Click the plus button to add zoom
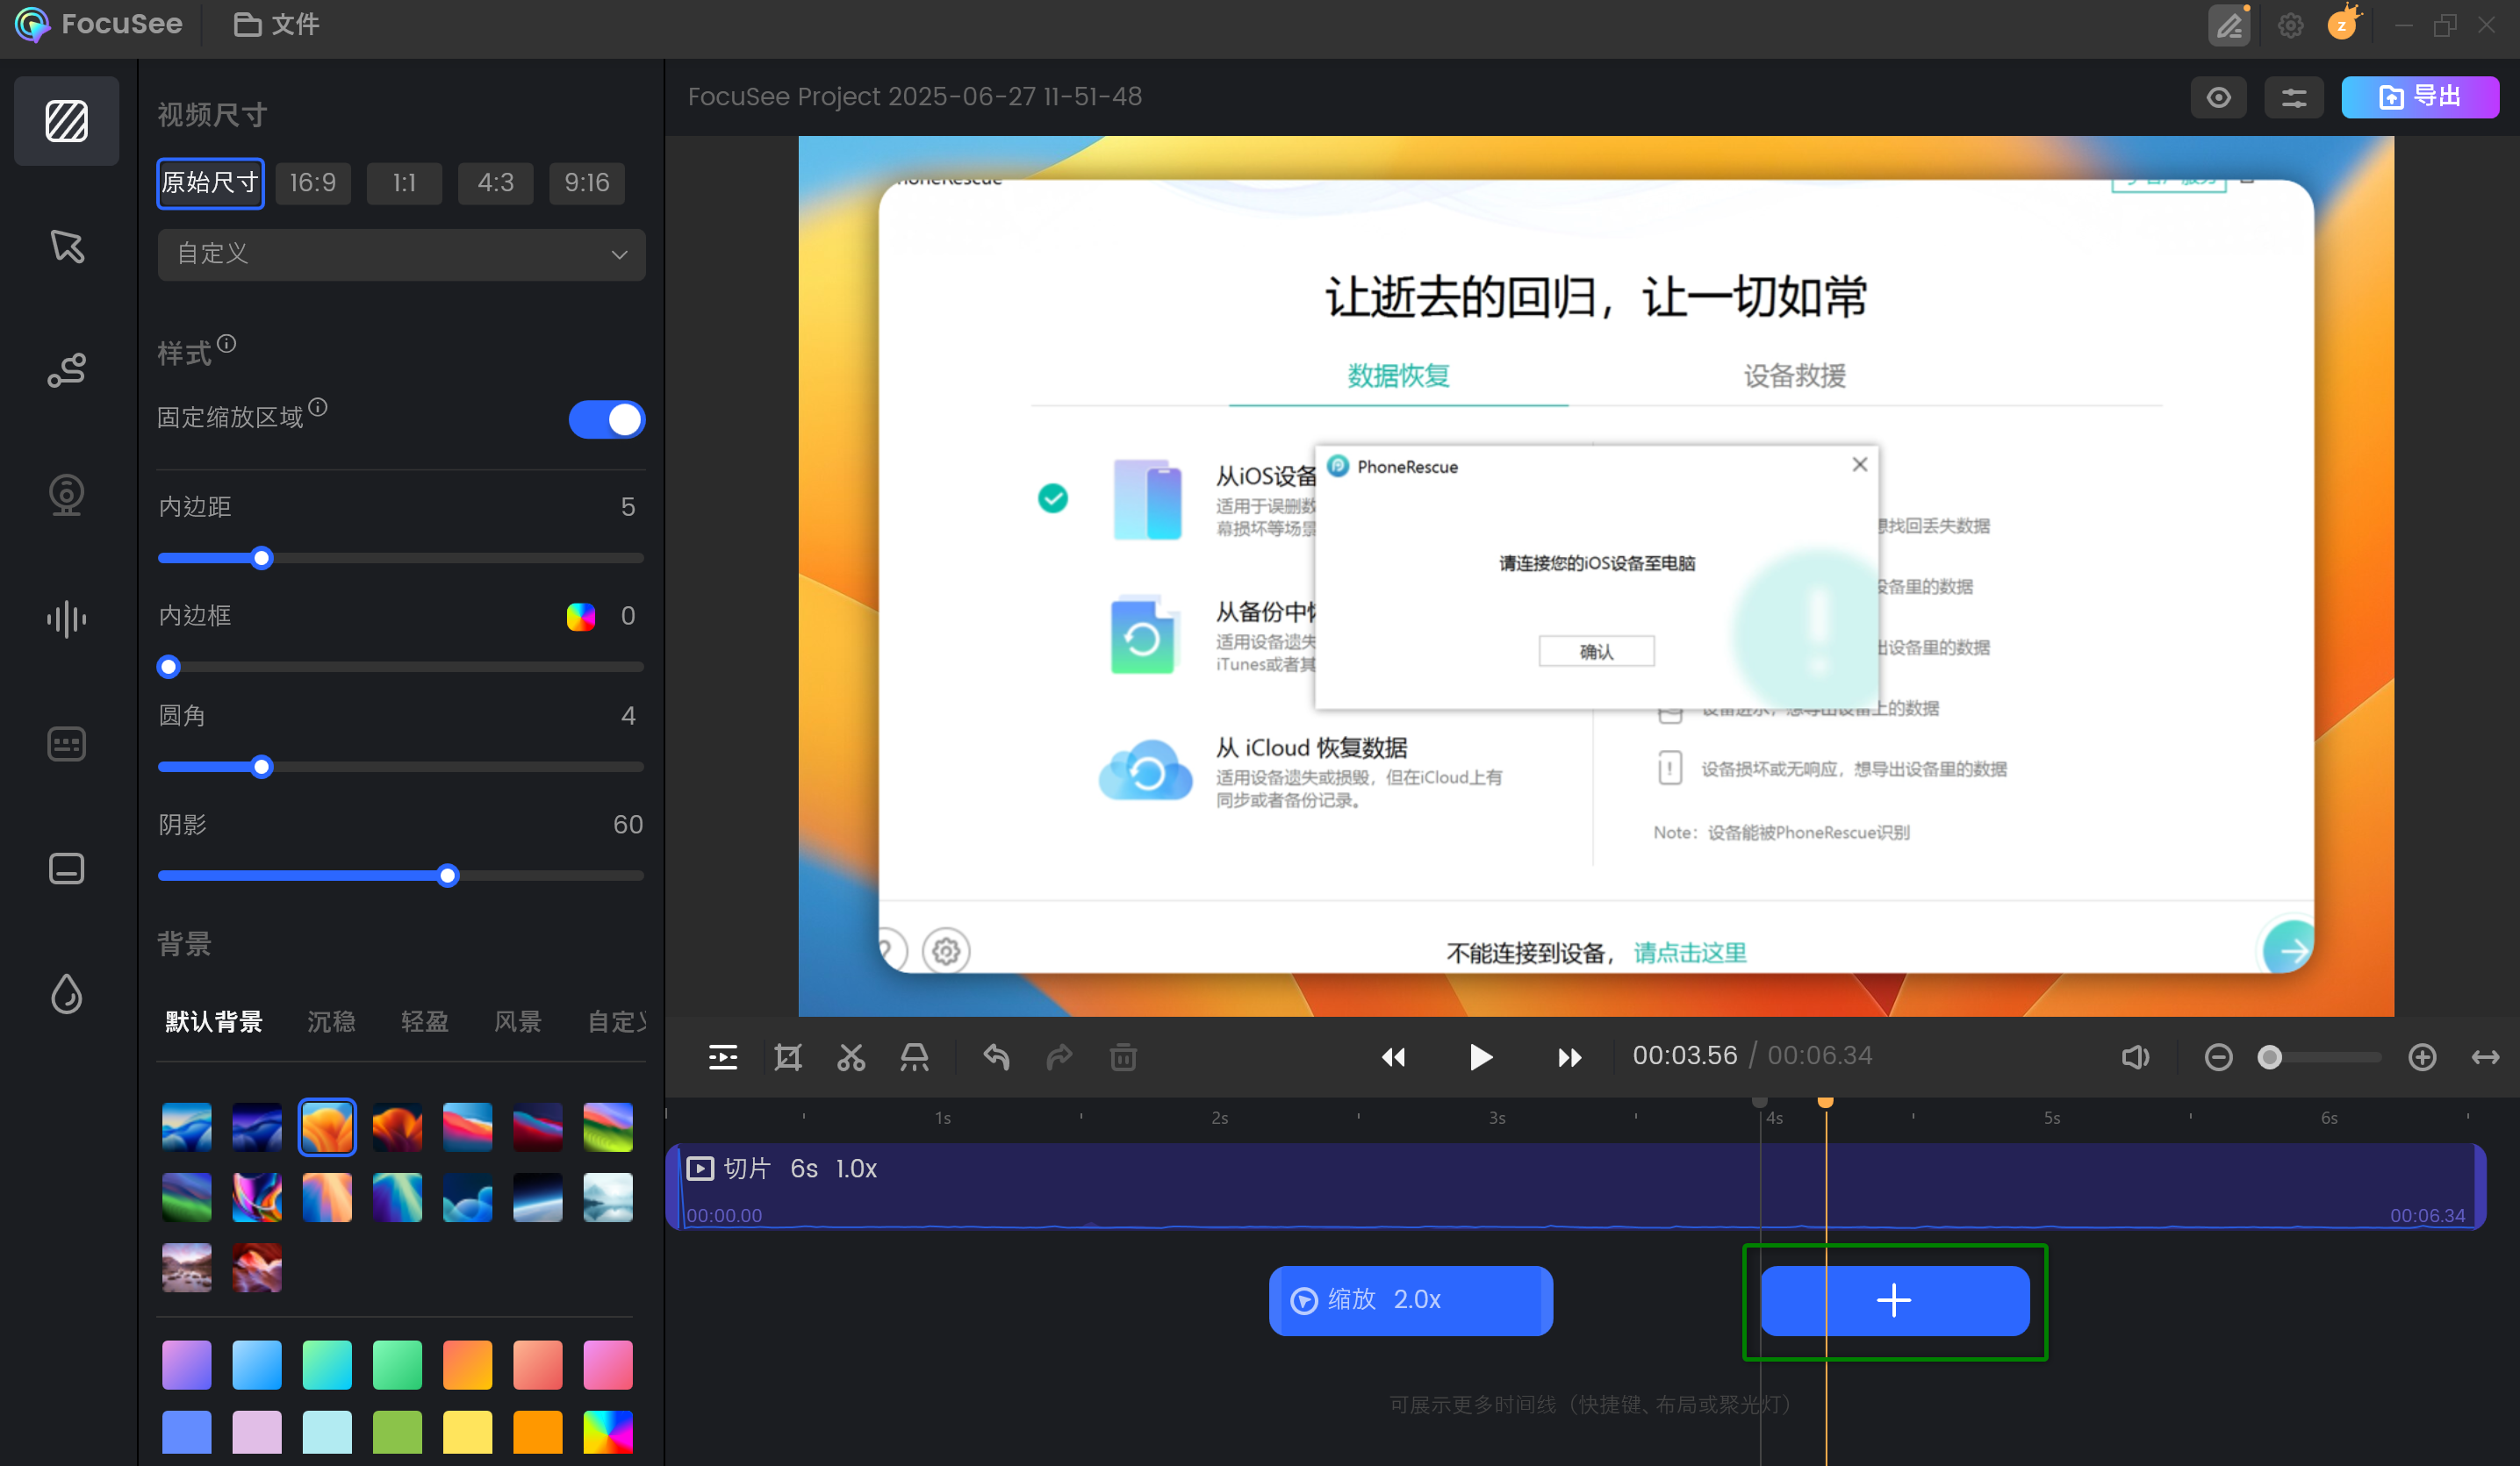Image resolution: width=2520 pixels, height=1466 pixels. 1894,1300
